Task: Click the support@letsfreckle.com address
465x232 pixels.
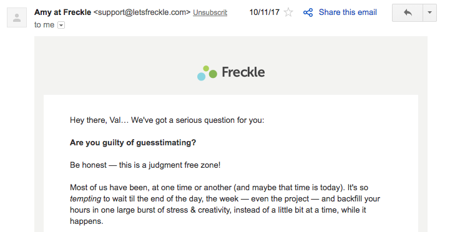Action: coord(142,12)
